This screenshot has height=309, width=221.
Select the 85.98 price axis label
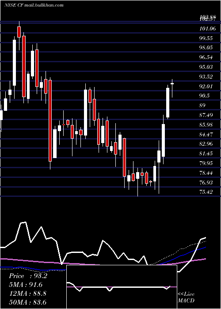(206, 125)
